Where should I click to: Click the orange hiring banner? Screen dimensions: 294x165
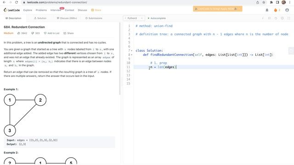[218, 9]
